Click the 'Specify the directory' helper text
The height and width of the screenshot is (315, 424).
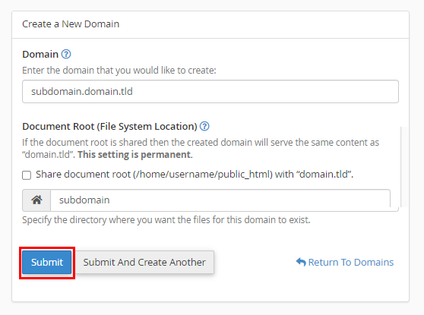pyautogui.click(x=166, y=220)
